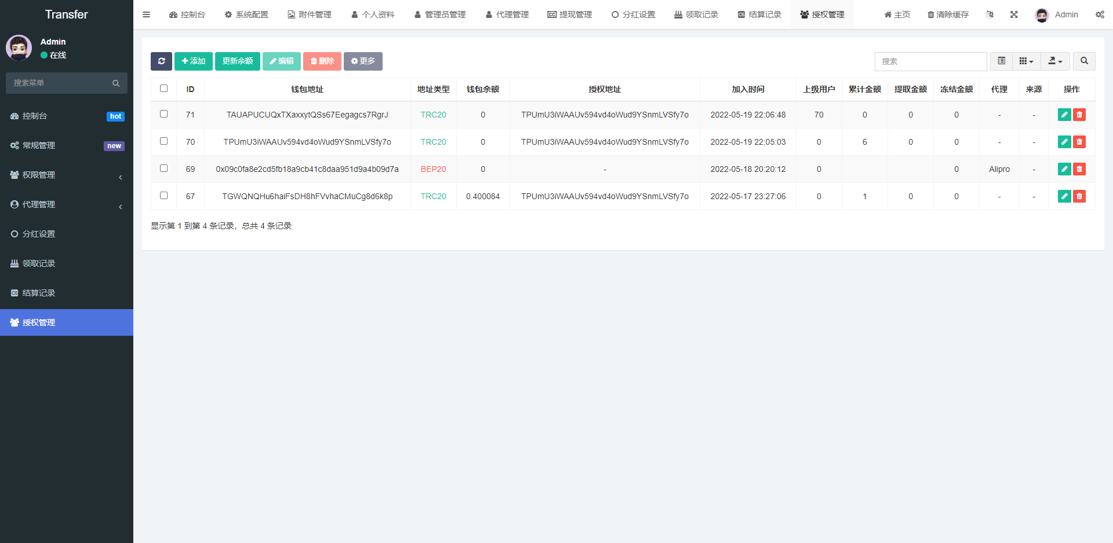The width and height of the screenshot is (1113, 543).
Task: Click the fullscreen expand icon
Action: click(x=1014, y=14)
